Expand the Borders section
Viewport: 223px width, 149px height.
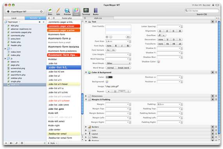(86, 127)
